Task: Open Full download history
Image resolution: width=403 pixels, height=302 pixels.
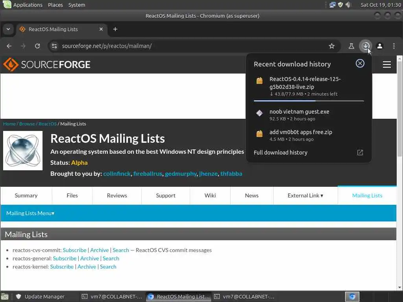Action: (x=309, y=153)
